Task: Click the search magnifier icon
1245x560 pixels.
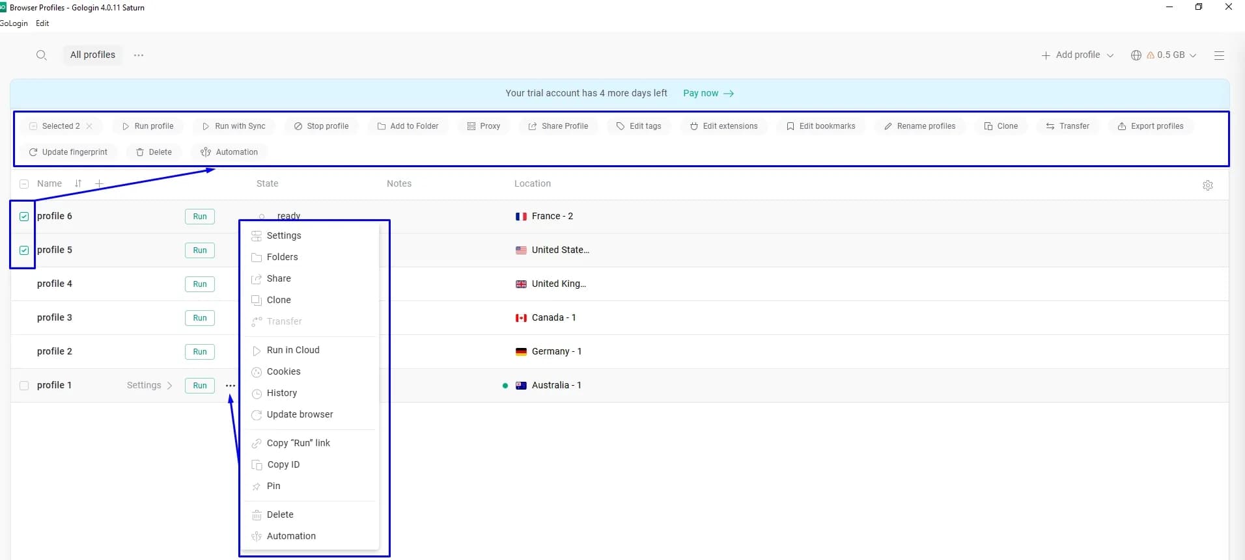Action: [41, 55]
